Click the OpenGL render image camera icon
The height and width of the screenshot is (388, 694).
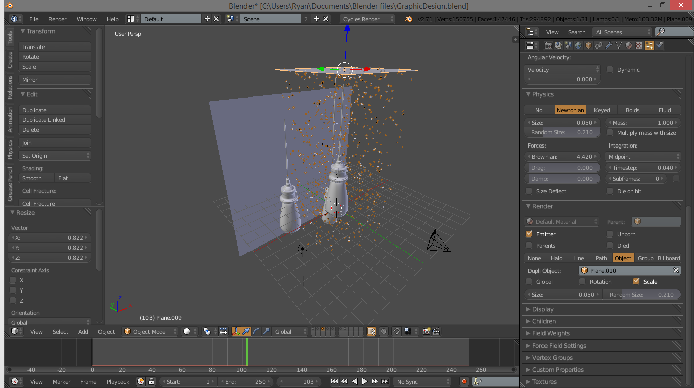[426, 331]
